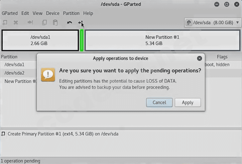242x164 pixels.
Task: Open the Partition menu
Action: pyautogui.click(x=71, y=13)
